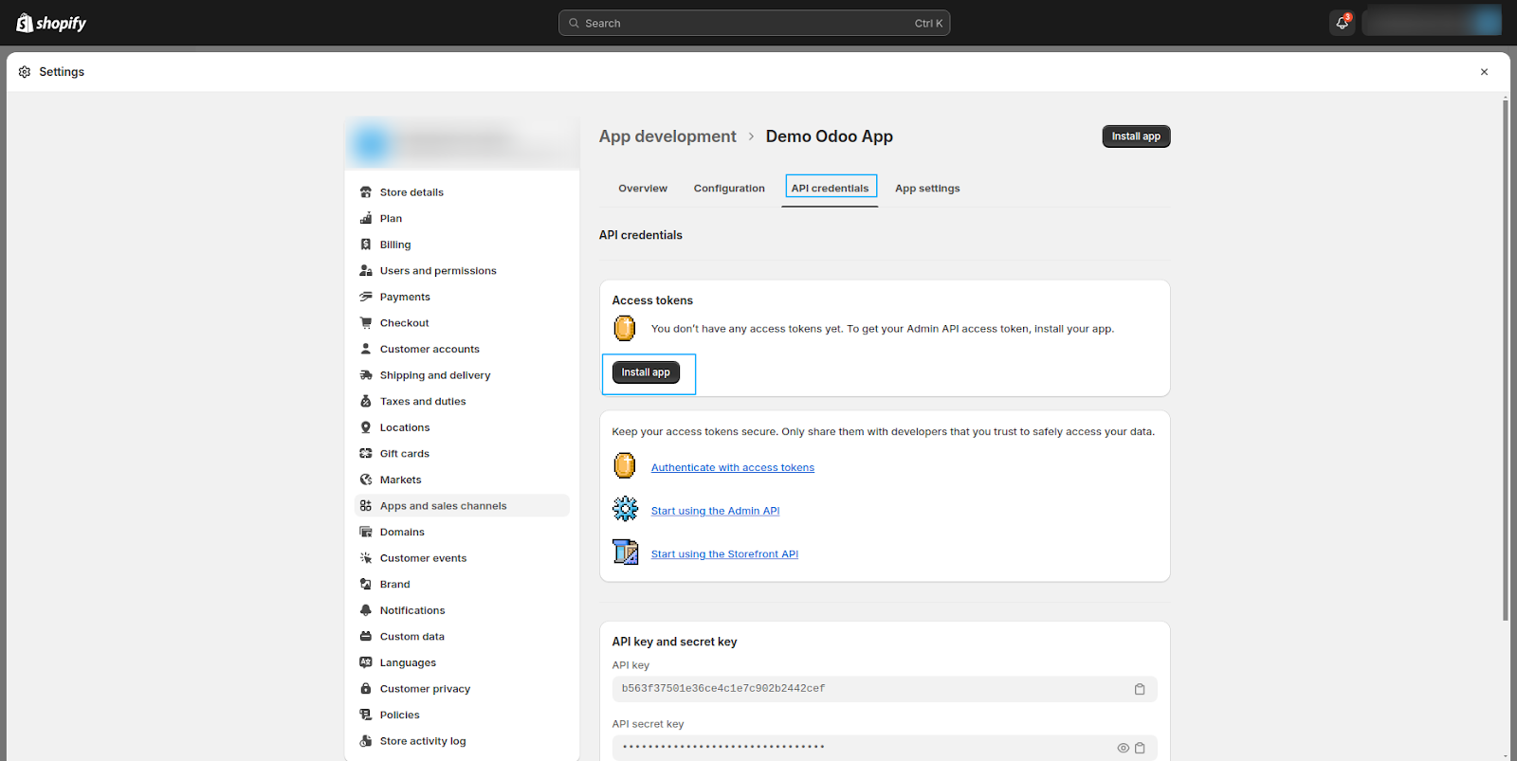Screen dimensions: 1517x761
Task: Click the API key value field
Action: 885,689
